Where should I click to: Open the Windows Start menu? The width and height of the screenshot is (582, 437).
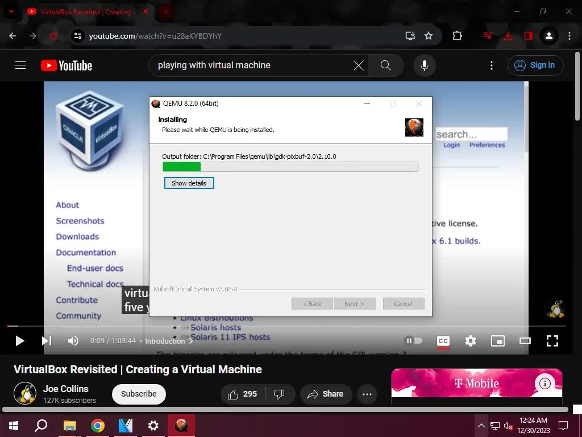tap(14, 426)
